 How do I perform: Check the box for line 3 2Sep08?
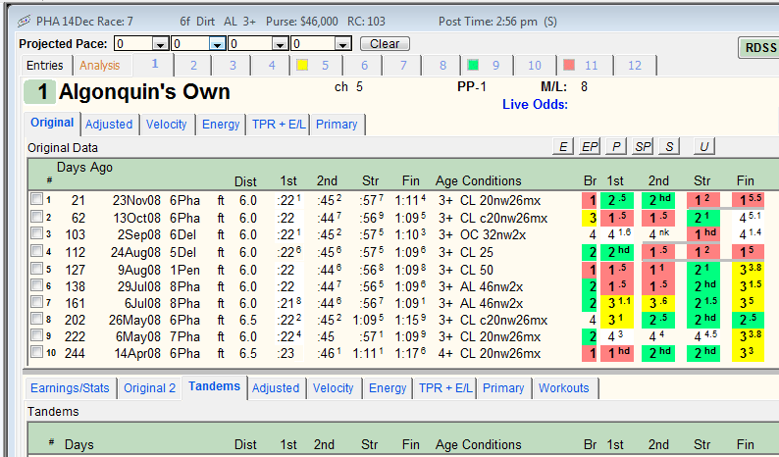[x=36, y=233]
